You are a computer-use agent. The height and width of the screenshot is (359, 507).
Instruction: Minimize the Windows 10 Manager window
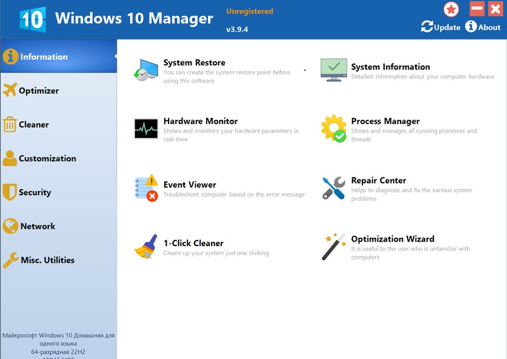click(477, 8)
